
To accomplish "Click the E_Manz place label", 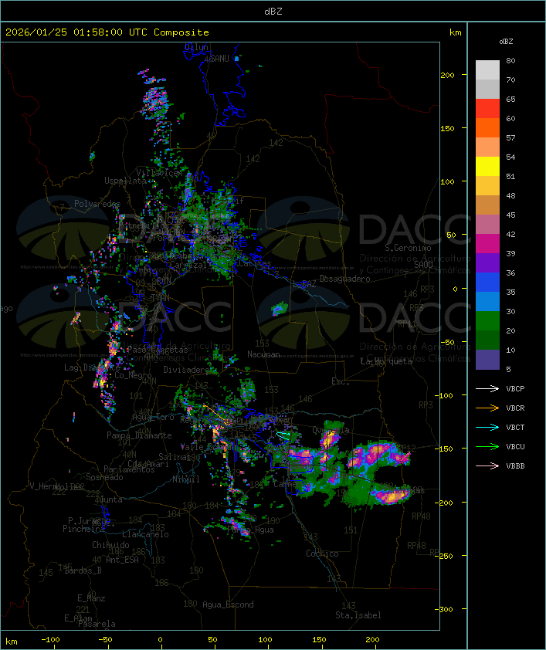I will (91, 598).
